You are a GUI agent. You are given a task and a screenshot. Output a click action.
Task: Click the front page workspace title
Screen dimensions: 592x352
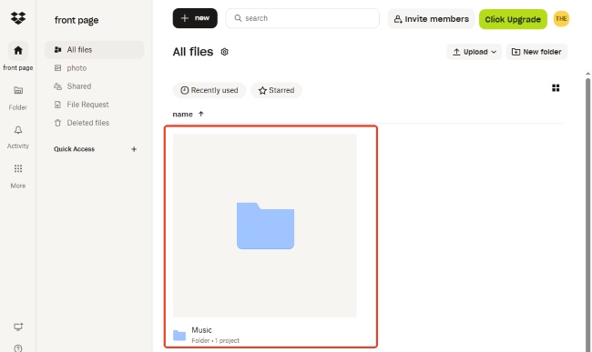(x=77, y=20)
